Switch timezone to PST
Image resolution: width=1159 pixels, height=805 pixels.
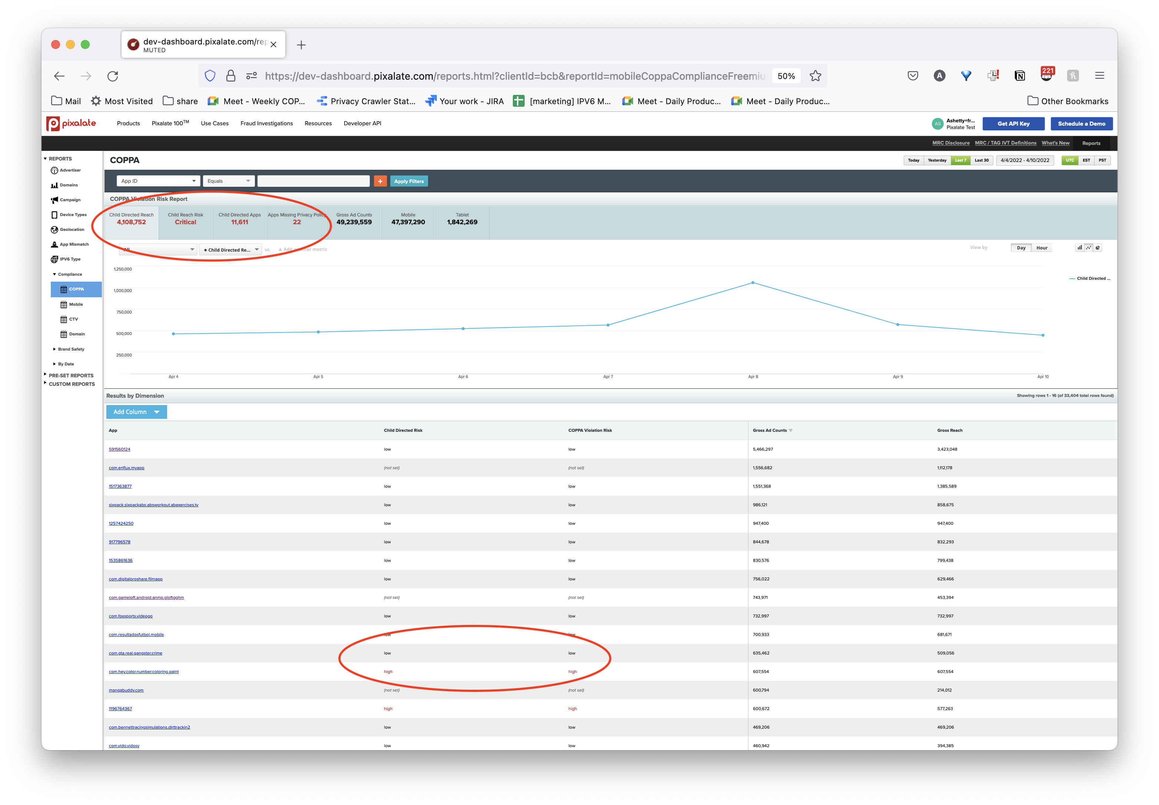[1102, 160]
